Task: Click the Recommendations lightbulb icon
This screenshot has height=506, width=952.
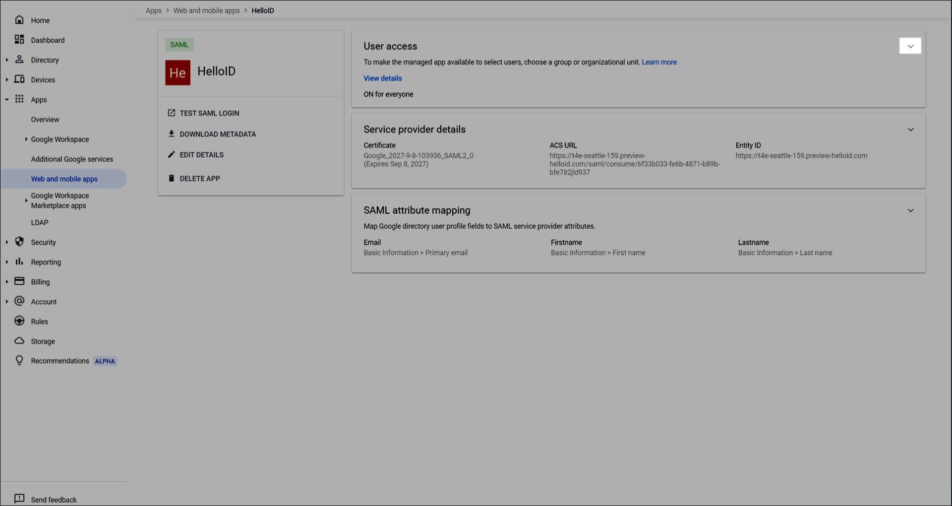Action: point(19,360)
